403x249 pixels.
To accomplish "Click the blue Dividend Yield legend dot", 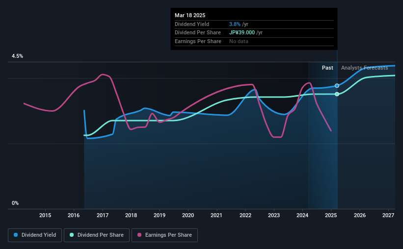I will click(x=16, y=235).
